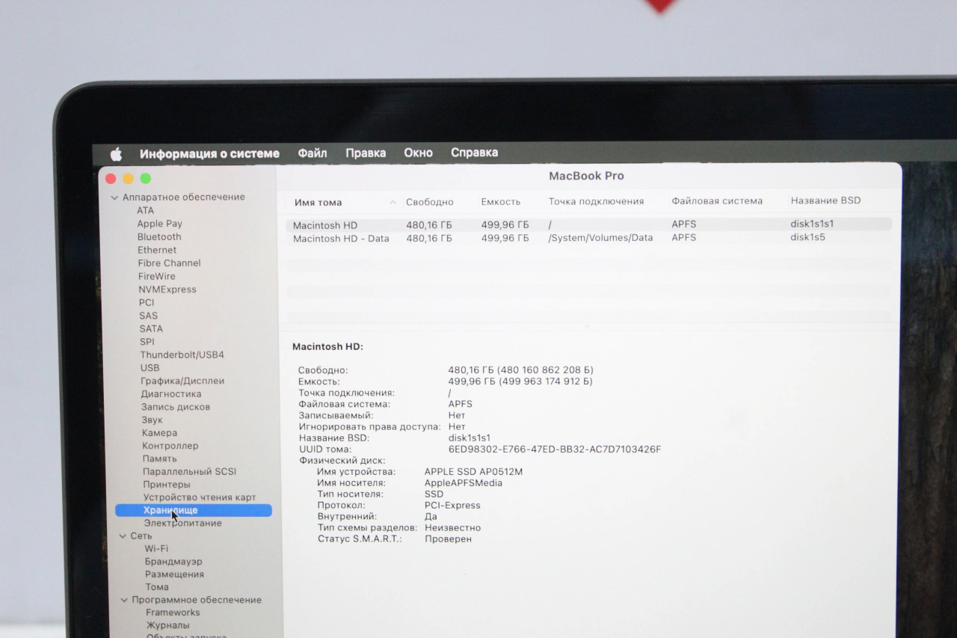The height and width of the screenshot is (638, 957).
Task: Select Хранилище in the sidebar
Action: (194, 510)
